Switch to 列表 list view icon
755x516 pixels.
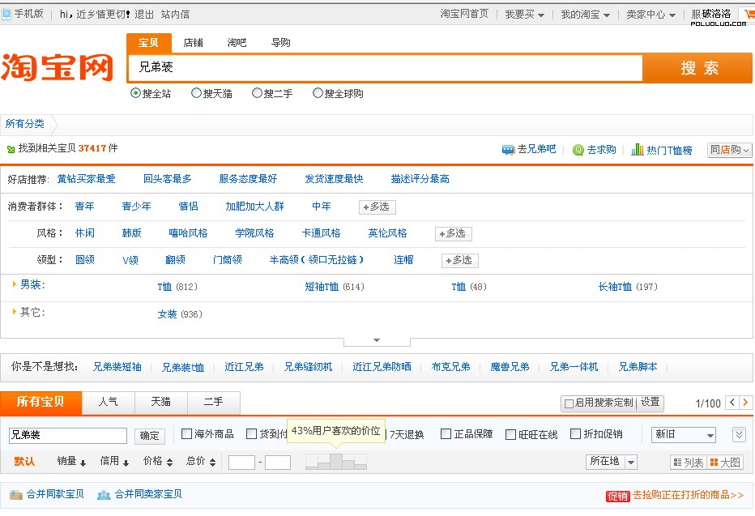point(677,463)
